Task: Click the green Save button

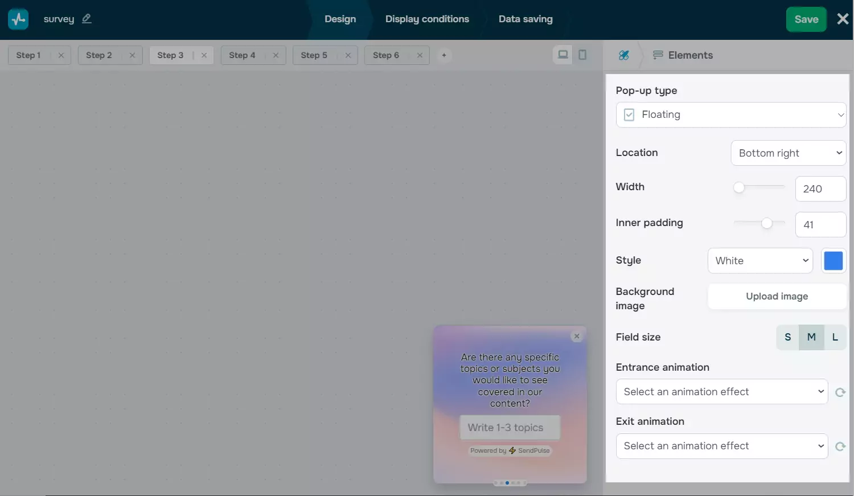Action: (x=806, y=19)
